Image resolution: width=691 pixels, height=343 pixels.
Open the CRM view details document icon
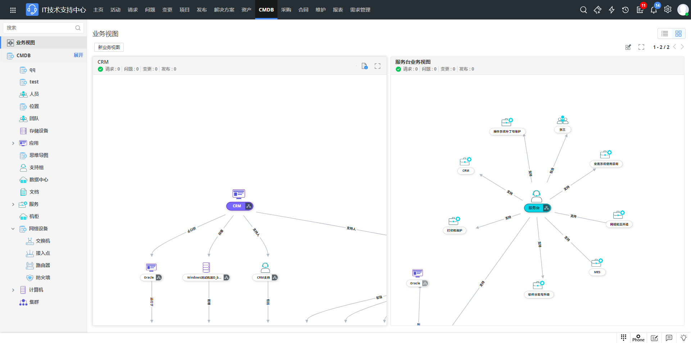pos(364,66)
